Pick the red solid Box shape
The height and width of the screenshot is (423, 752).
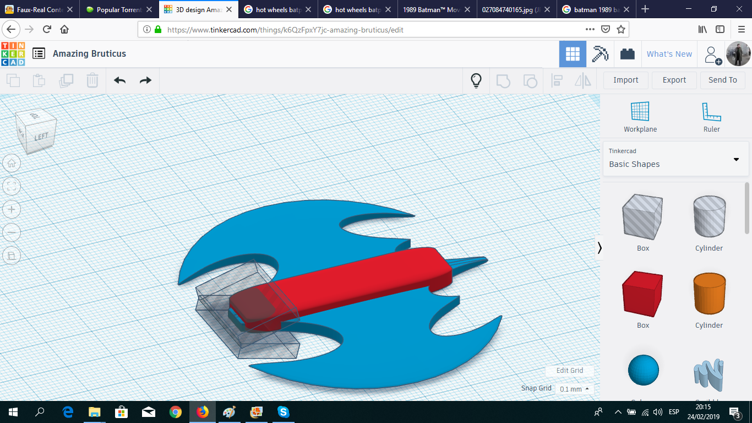point(642,295)
